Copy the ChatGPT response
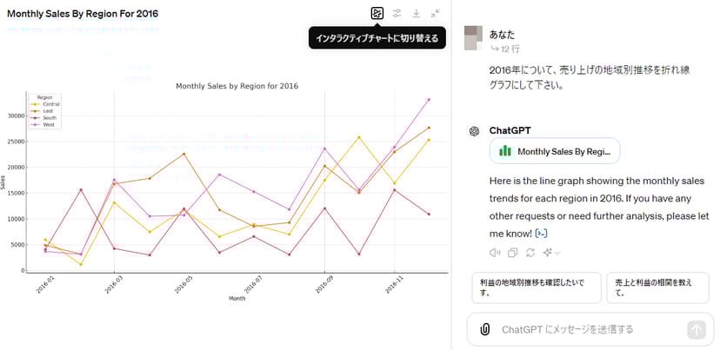This screenshot has height=350, width=720. [512, 253]
